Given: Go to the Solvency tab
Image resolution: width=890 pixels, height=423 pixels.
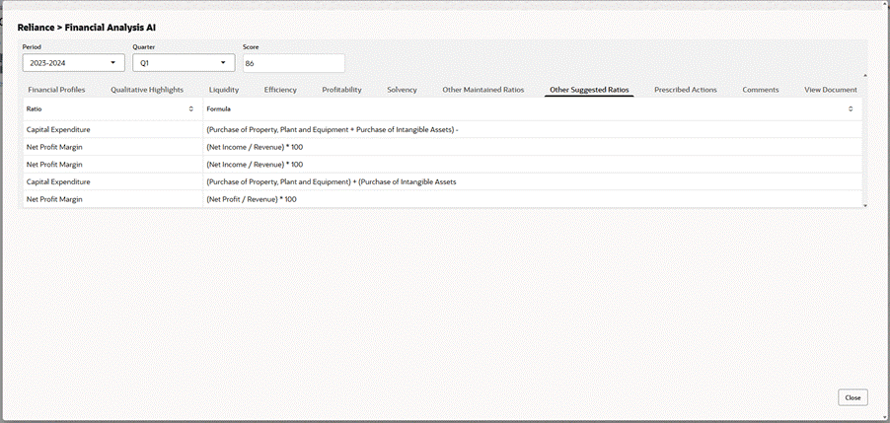Looking at the screenshot, I should [x=402, y=90].
